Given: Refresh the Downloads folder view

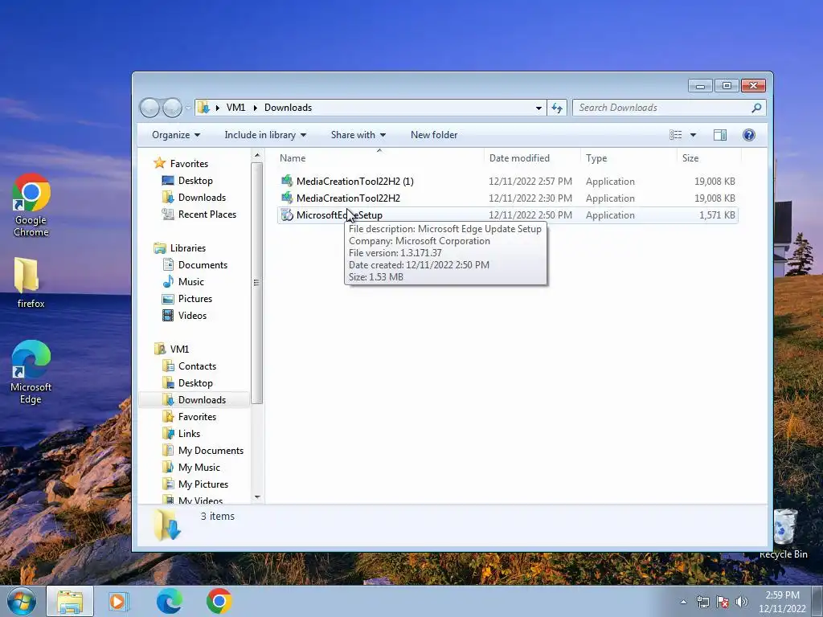Looking at the screenshot, I should [556, 108].
